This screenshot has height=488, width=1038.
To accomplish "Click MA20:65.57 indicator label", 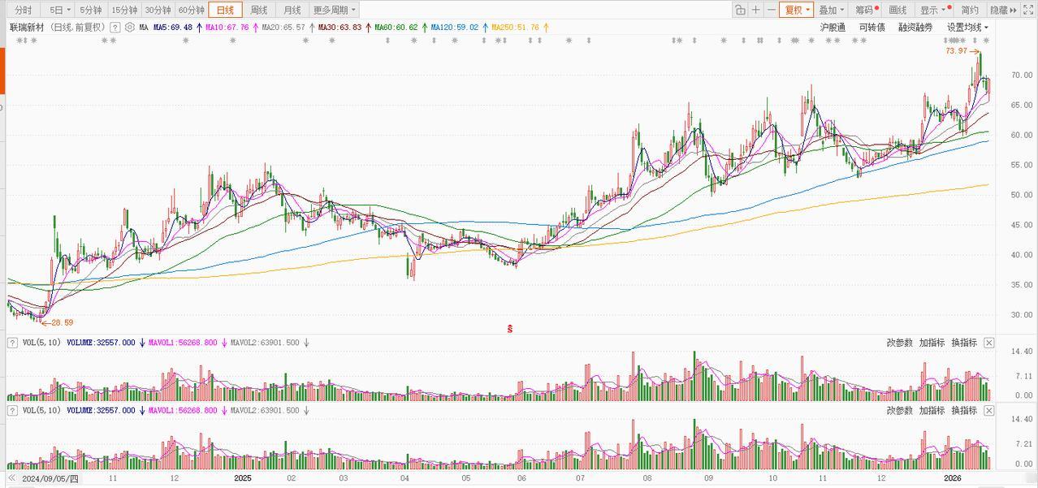I will click(x=283, y=27).
